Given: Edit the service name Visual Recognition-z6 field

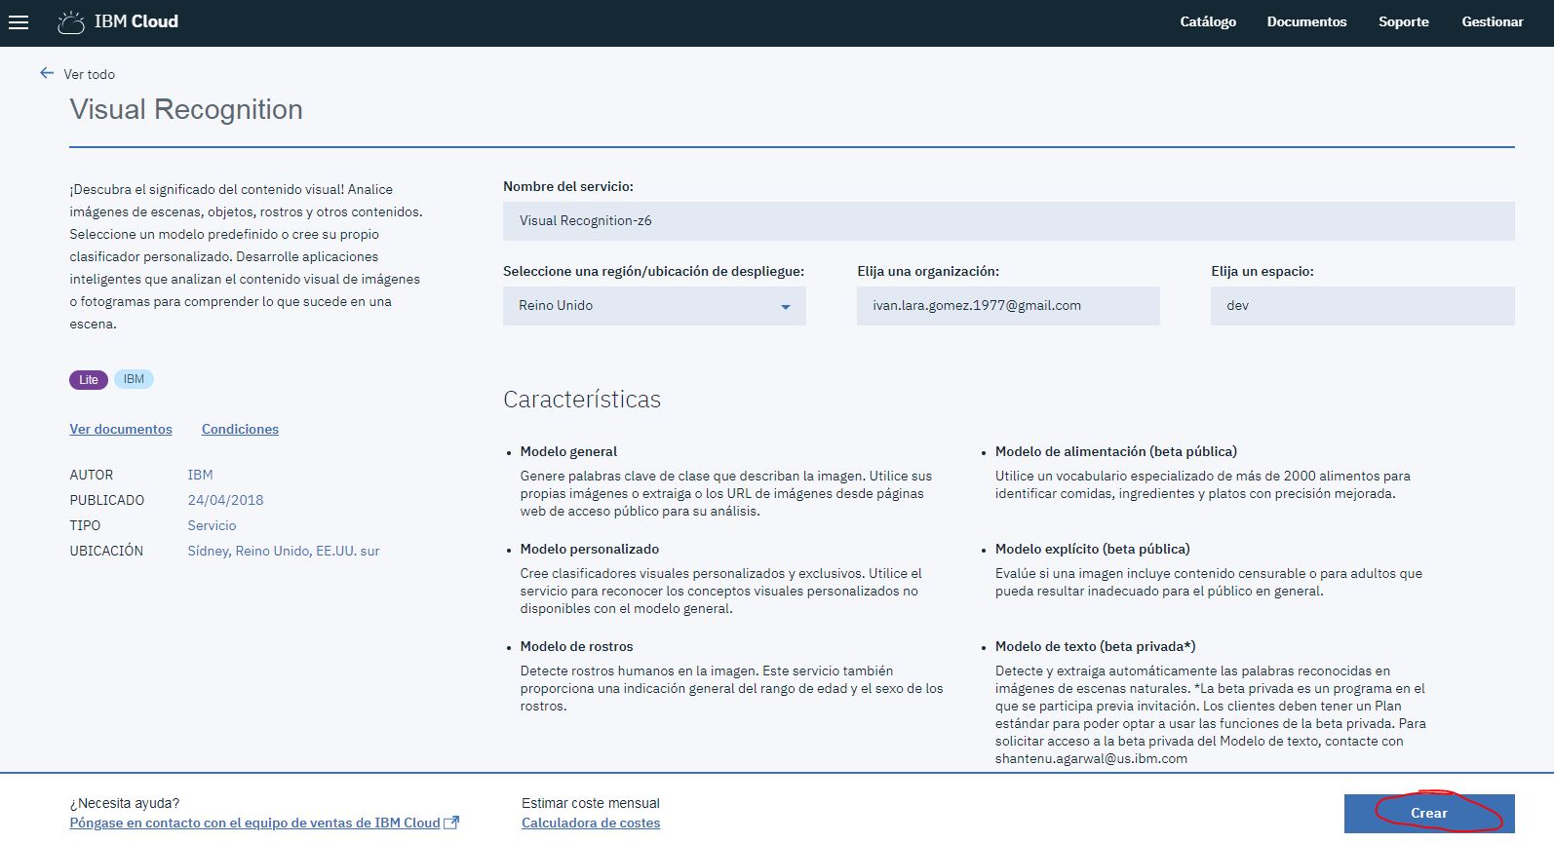Looking at the screenshot, I should pyautogui.click(x=1008, y=221).
